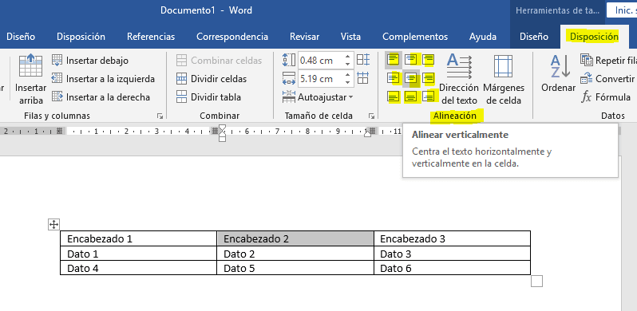Align text bottom right in cell
The width and height of the screenshot is (637, 311).
coord(428,96)
